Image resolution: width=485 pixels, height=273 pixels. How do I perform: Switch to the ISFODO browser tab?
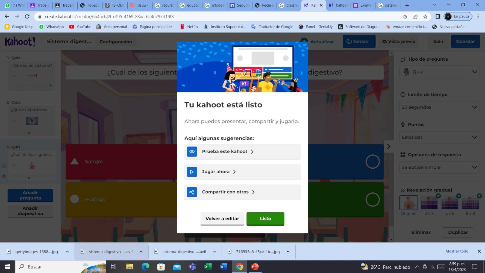click(x=115, y=5)
